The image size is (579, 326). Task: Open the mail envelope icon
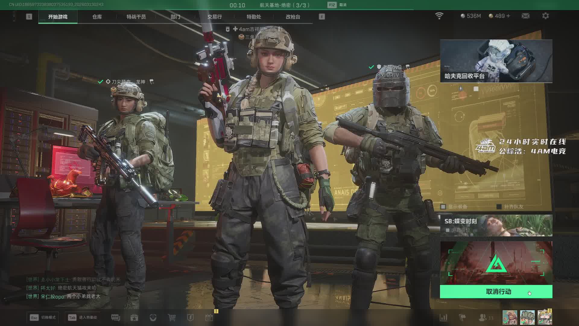point(525,16)
